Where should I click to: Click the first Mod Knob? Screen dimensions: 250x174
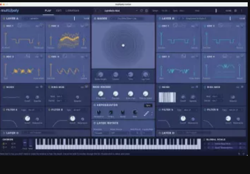(101, 94)
